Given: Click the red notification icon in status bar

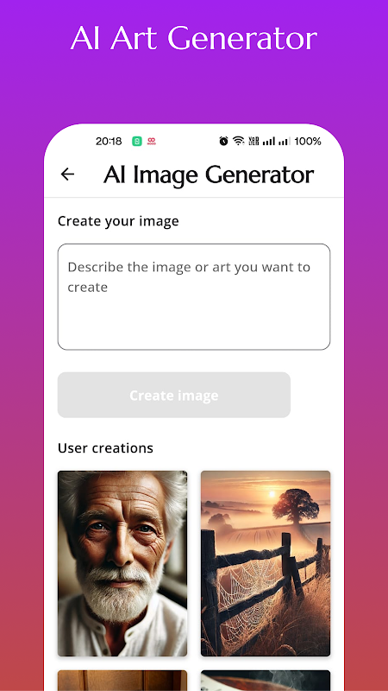Looking at the screenshot, I should (152, 142).
